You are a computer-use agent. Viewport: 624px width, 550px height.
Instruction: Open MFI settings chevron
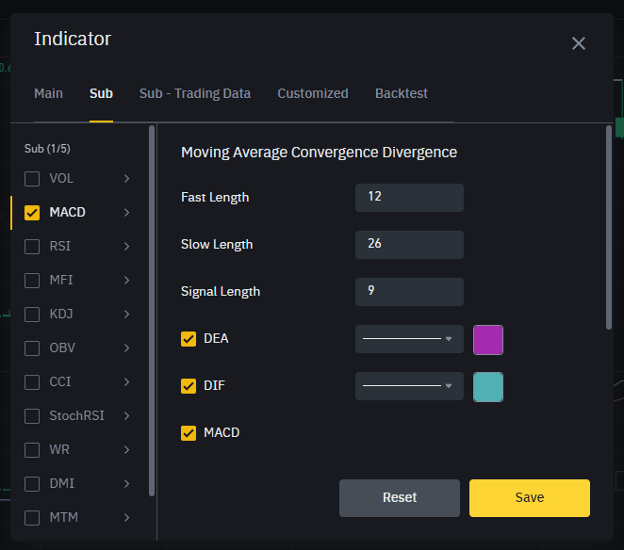(126, 280)
